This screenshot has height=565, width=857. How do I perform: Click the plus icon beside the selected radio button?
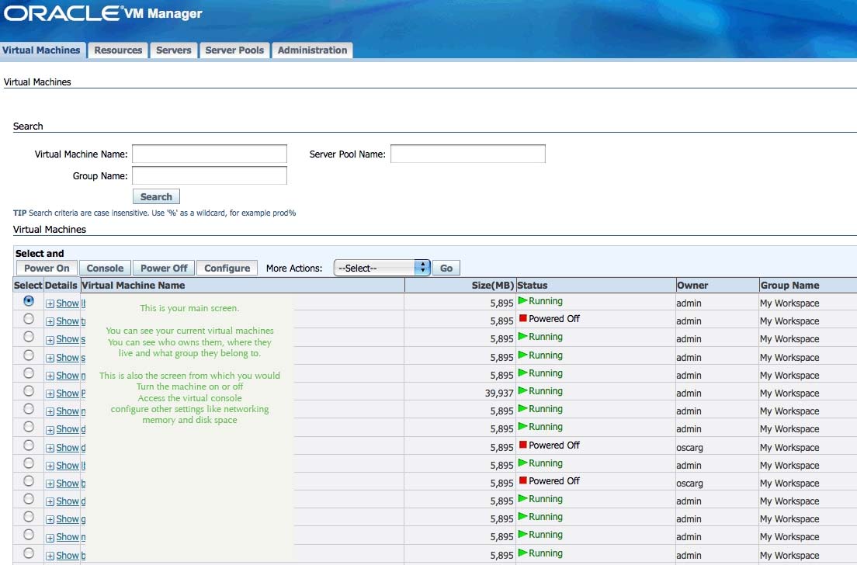(50, 303)
